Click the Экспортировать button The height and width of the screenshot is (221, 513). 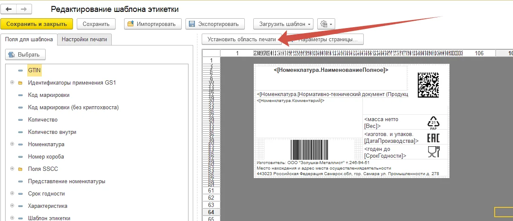click(215, 24)
